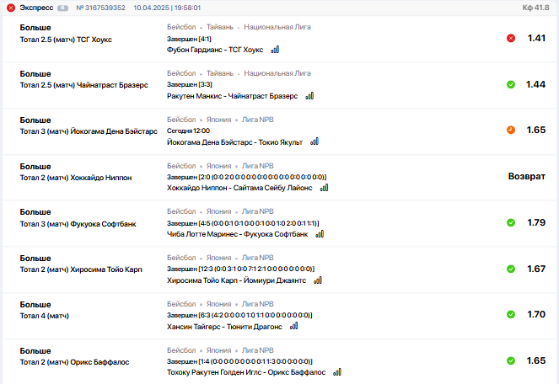Screen dimensions: 559x384
Task: Open statistics icon for Хоккайдо Ниппон - Сайтама Сейбу Лайонс
Action: point(324,188)
